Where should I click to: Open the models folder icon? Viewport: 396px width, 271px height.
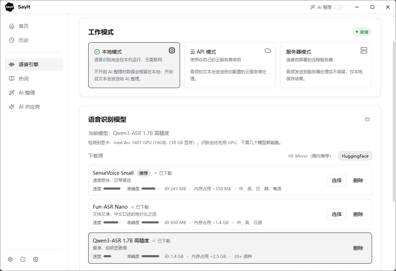tap(367, 119)
